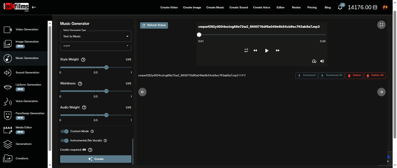Enter fullscreen view of the player panel
Screen dimensions: 397x168
pos(381,25)
